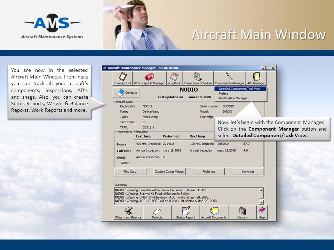Open Components Manager toolbar button

tap(229, 78)
